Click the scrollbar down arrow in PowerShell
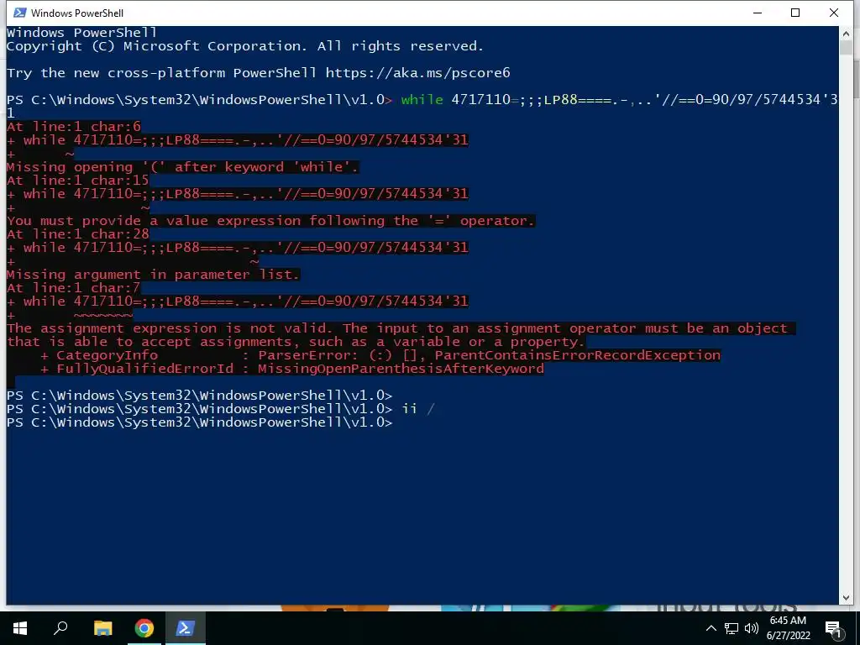The image size is (860, 645). tap(846, 597)
